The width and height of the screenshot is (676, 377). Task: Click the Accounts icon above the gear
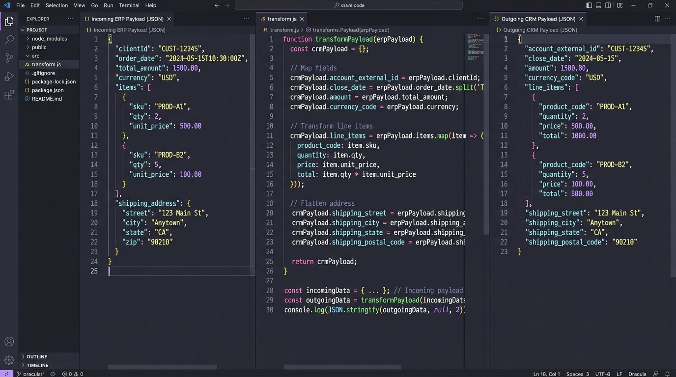9,341
